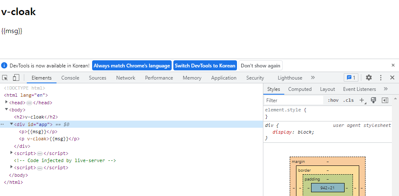Click Switch DevTools to Korean button
This screenshot has width=399, height=196.
click(x=205, y=65)
